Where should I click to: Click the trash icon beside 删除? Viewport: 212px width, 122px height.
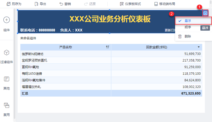pyautogui.click(x=180, y=36)
